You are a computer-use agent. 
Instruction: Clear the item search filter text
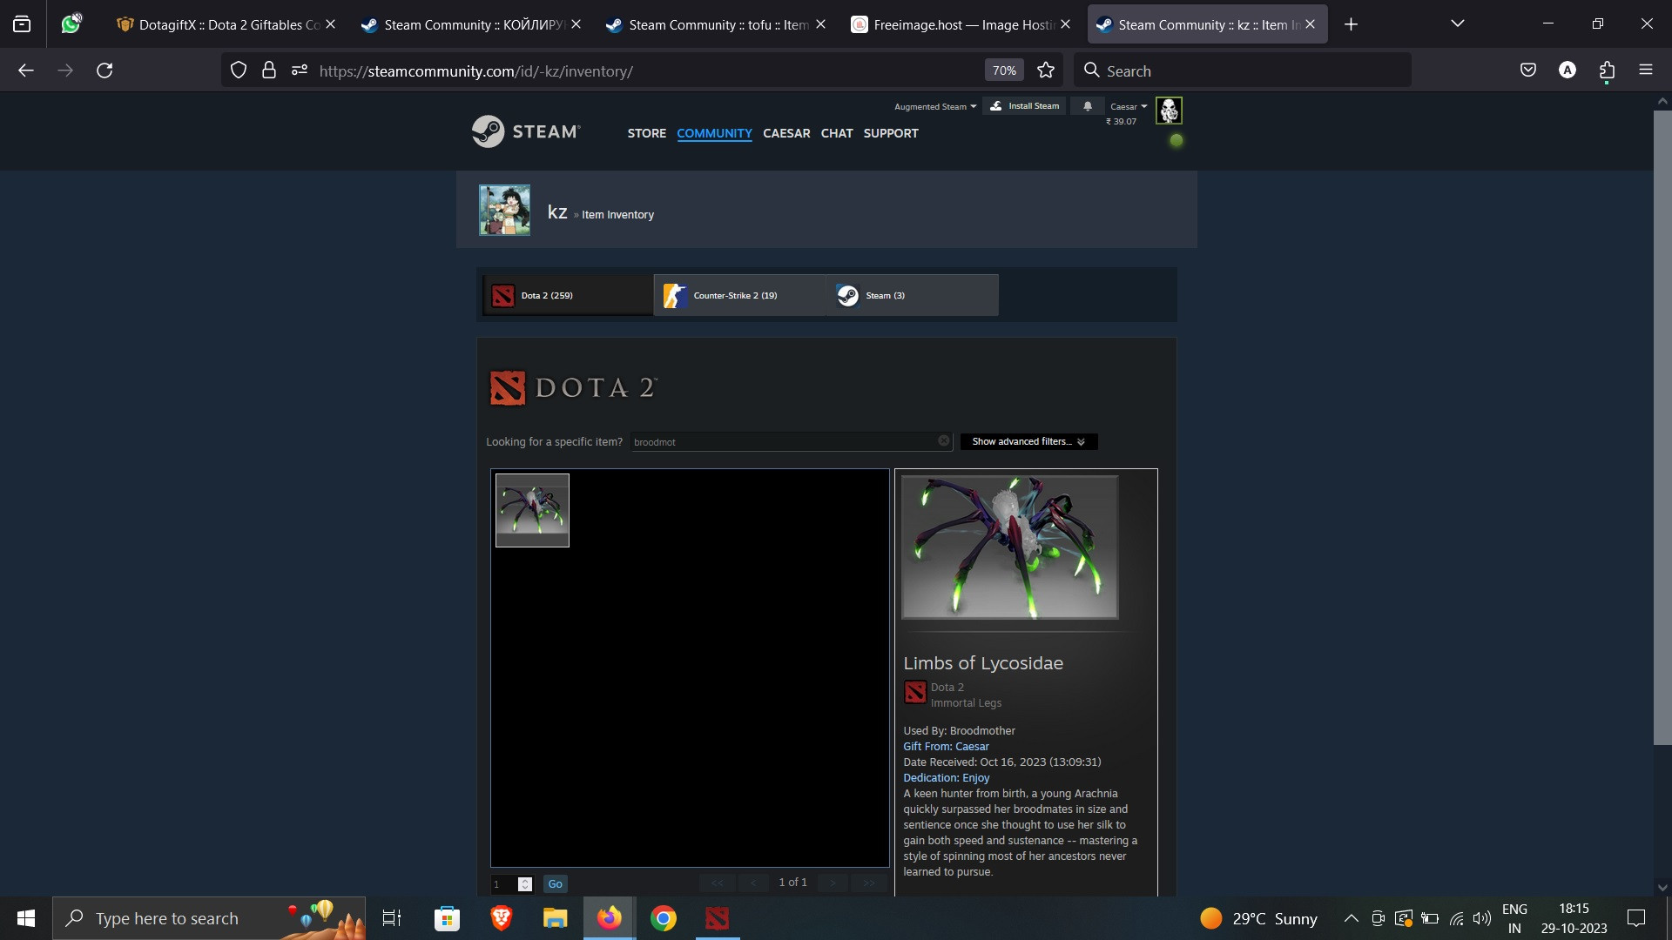[x=943, y=441]
